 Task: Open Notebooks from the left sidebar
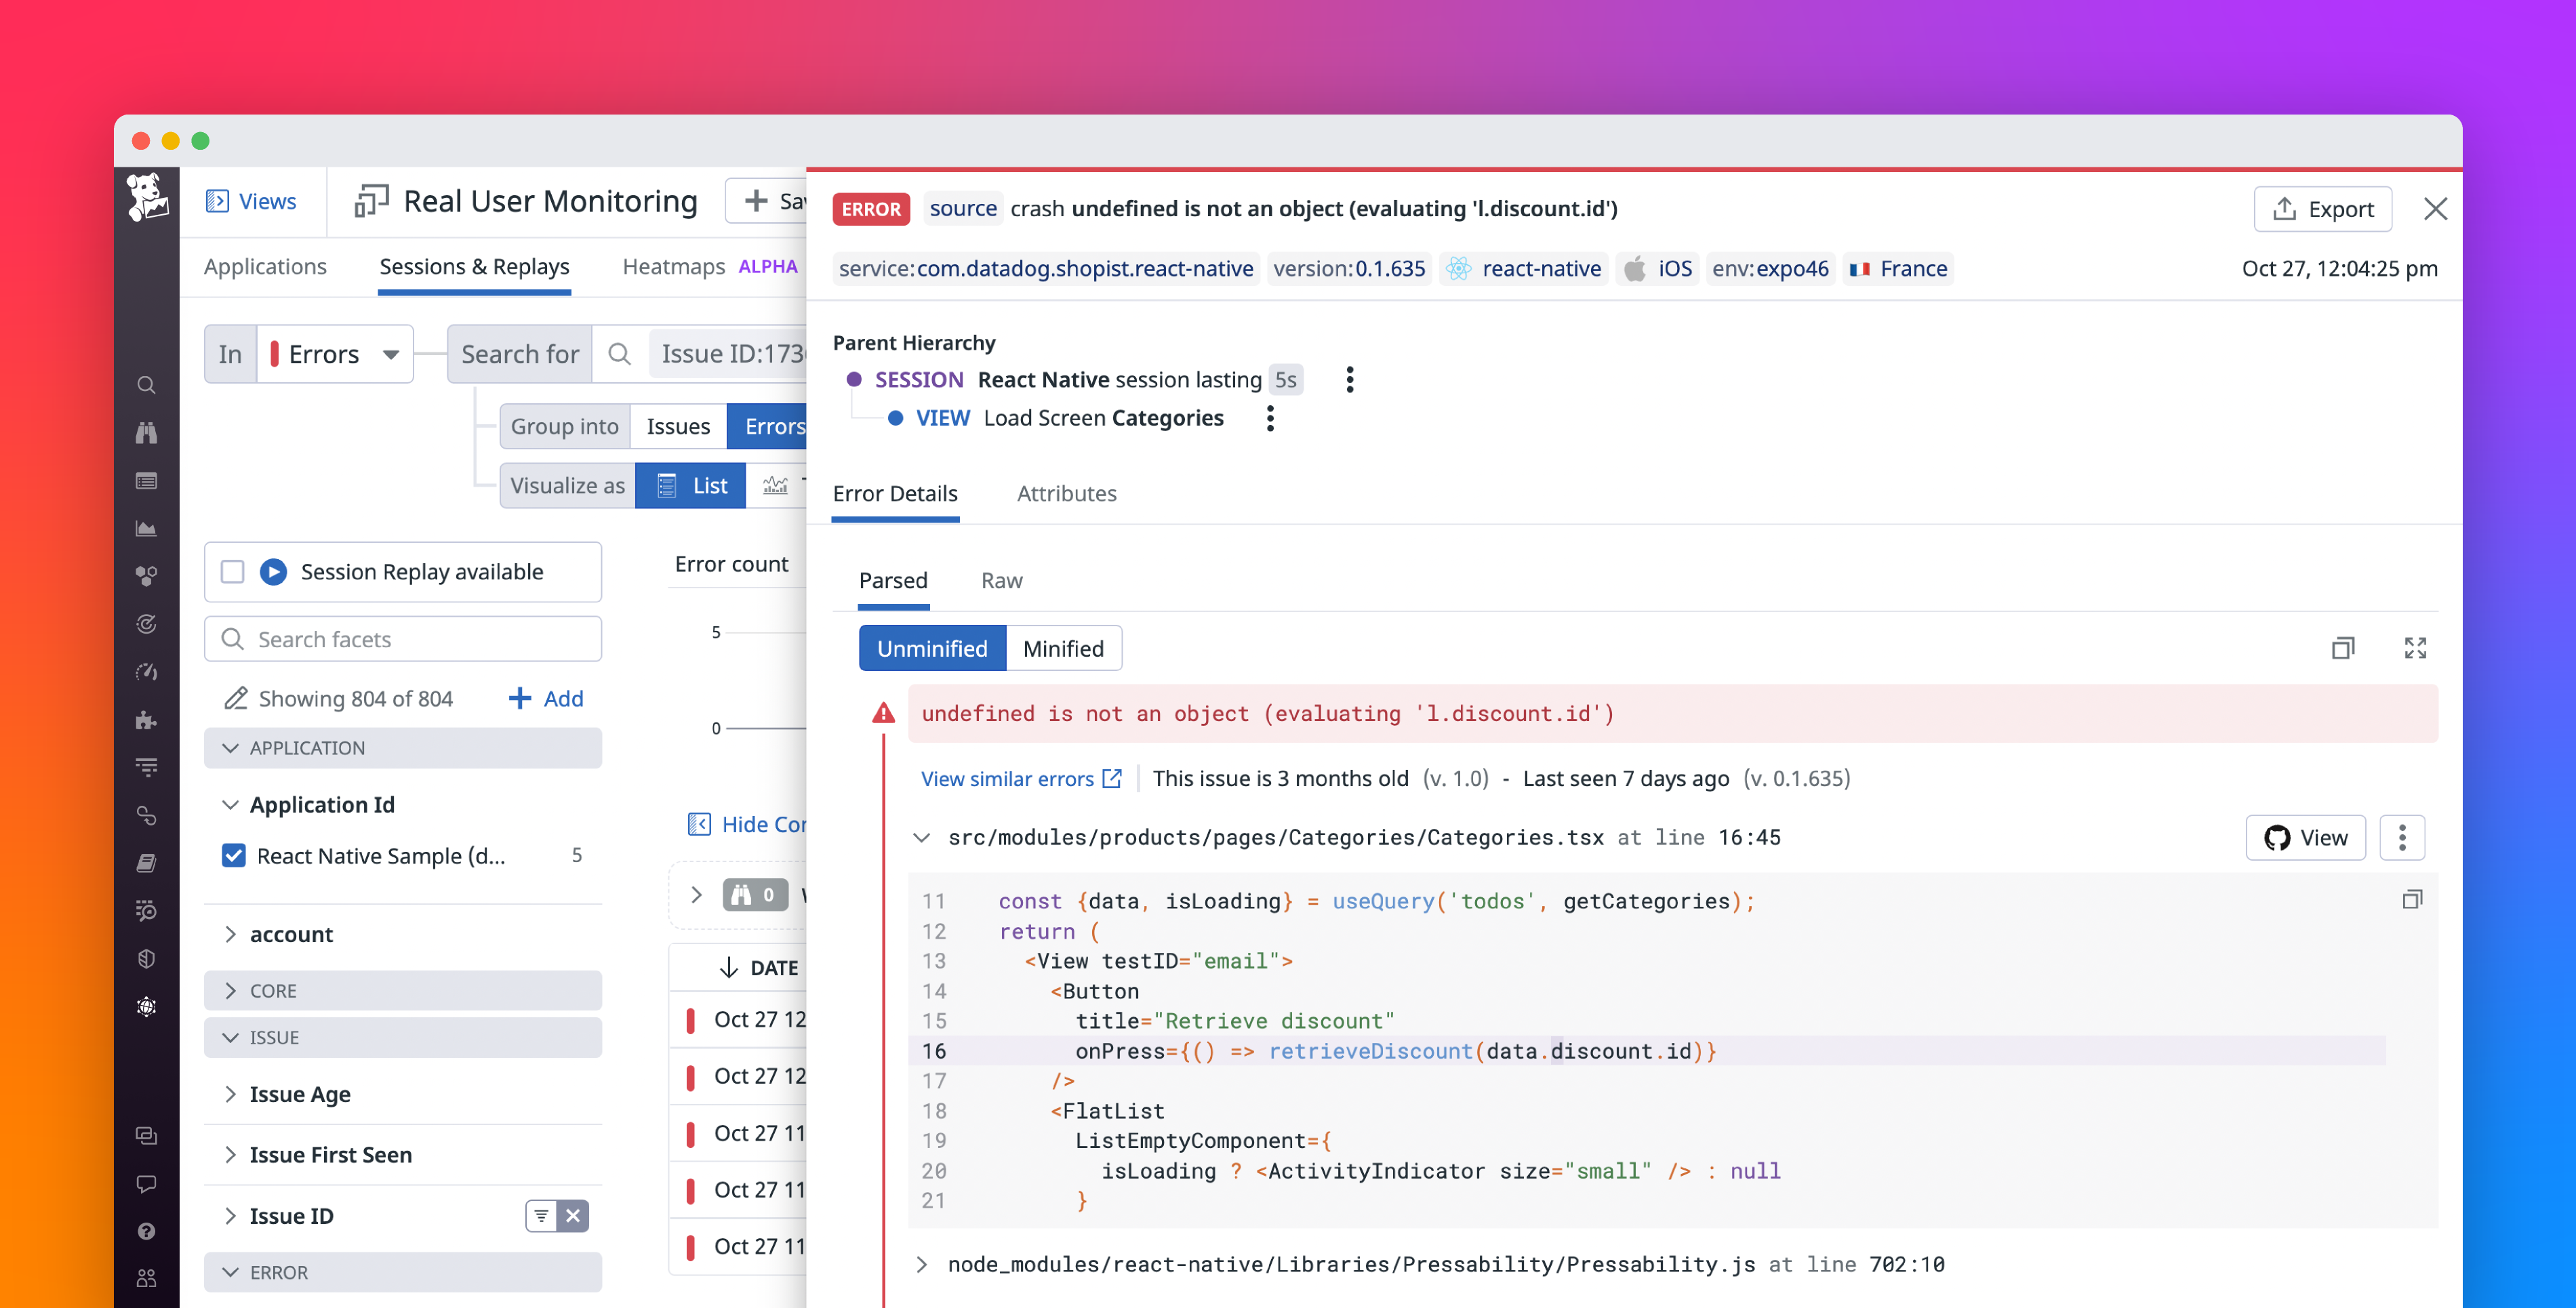(x=146, y=862)
